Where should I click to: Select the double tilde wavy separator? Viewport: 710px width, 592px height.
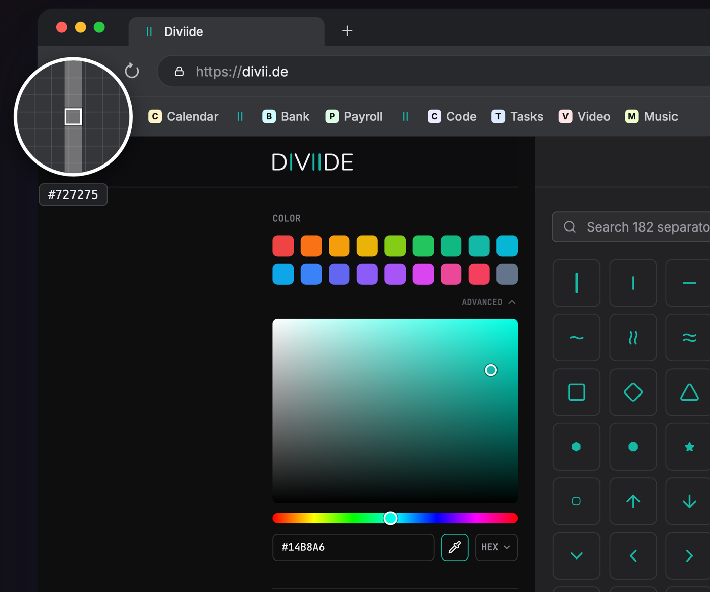point(689,338)
